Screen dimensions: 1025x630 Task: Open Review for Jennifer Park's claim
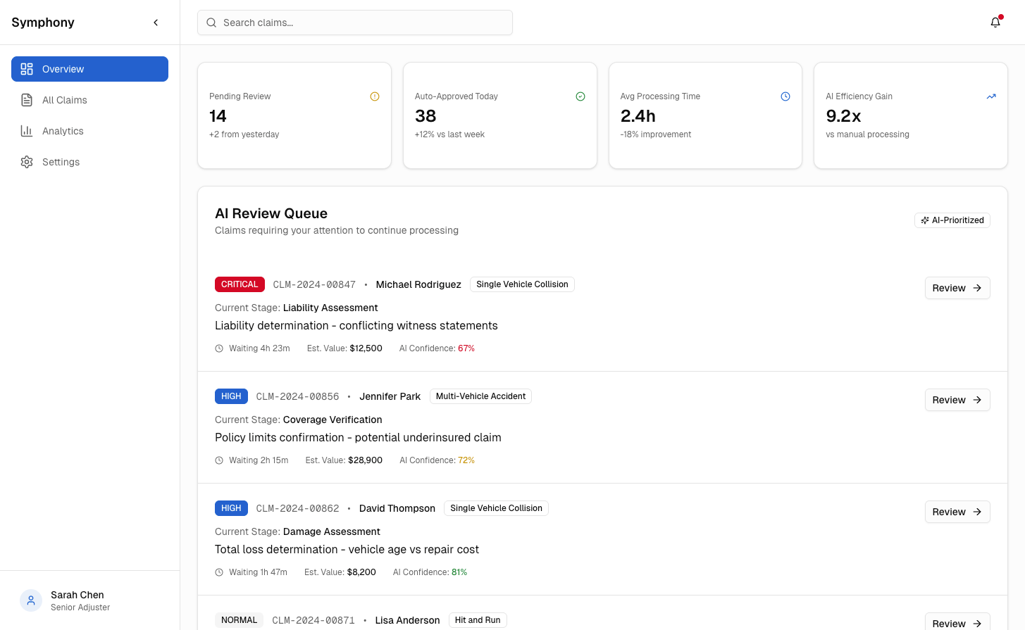point(957,400)
